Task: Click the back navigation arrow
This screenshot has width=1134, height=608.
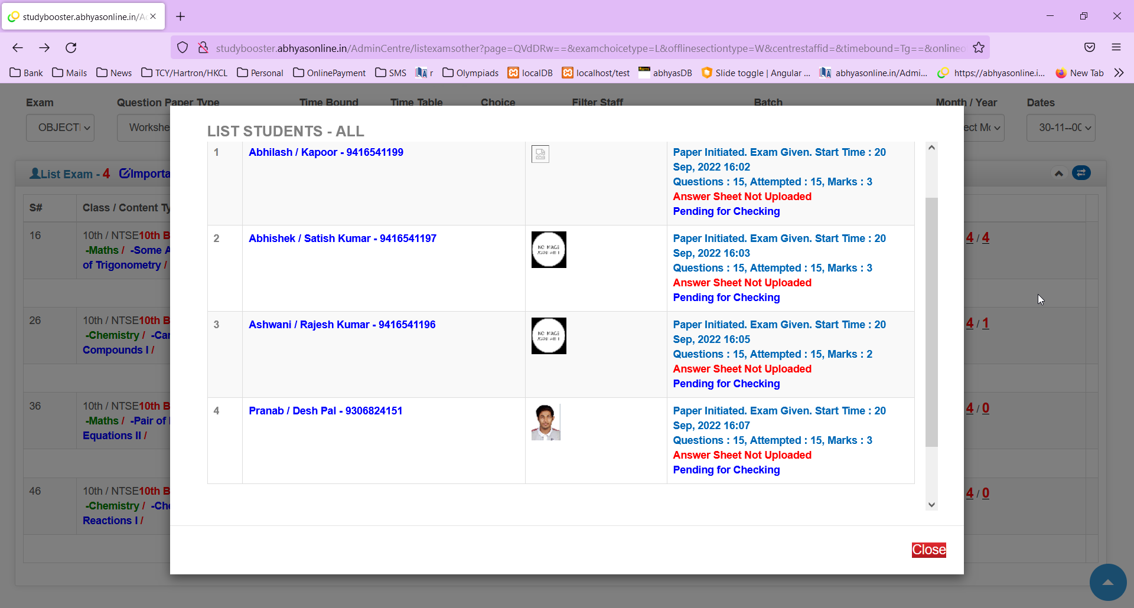Action: tap(18, 48)
